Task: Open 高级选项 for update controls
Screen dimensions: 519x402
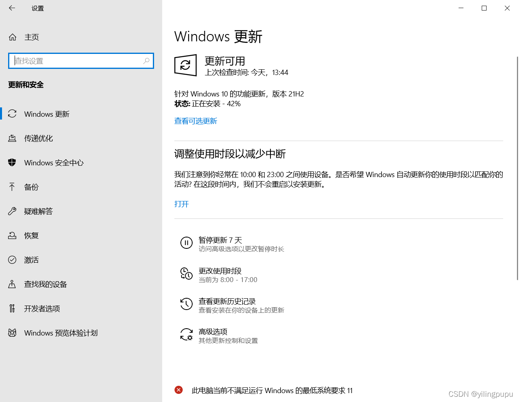Action: (x=219, y=336)
